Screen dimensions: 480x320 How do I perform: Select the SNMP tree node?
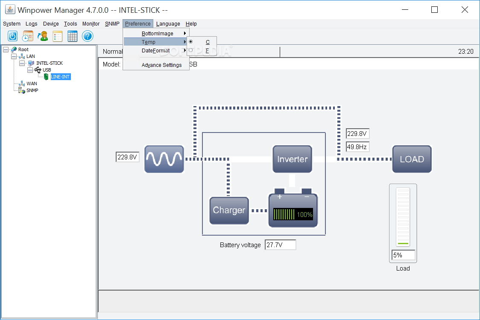[x=32, y=90]
